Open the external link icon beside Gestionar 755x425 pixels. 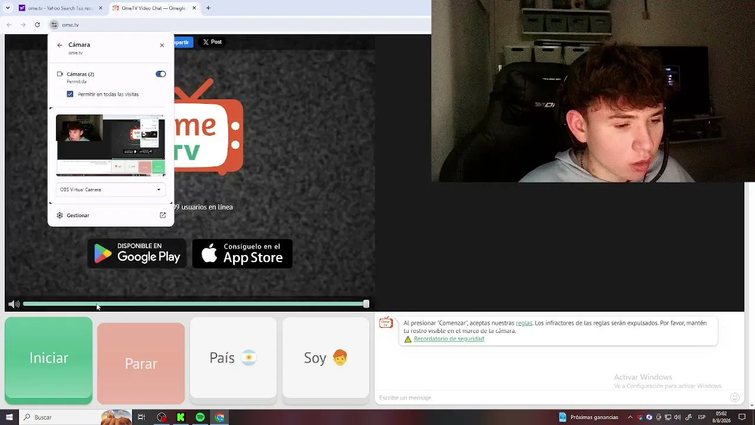pyautogui.click(x=163, y=215)
